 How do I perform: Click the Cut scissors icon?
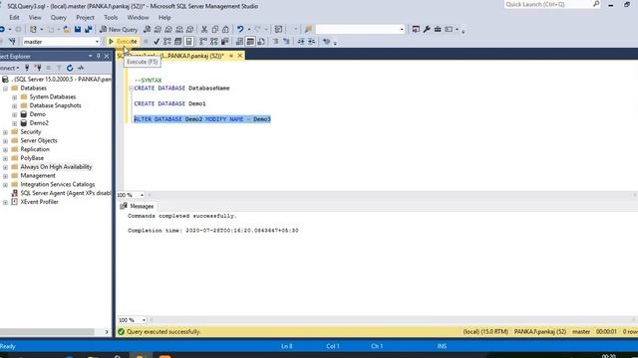coord(204,29)
